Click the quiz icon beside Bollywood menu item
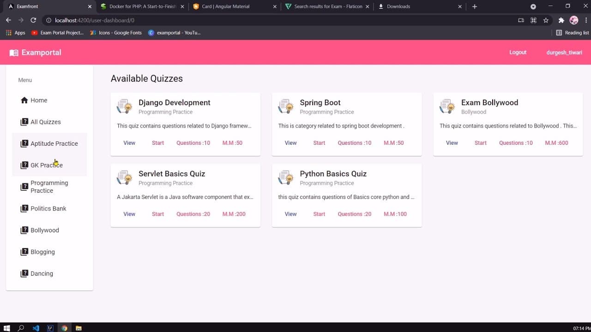 pyautogui.click(x=24, y=230)
